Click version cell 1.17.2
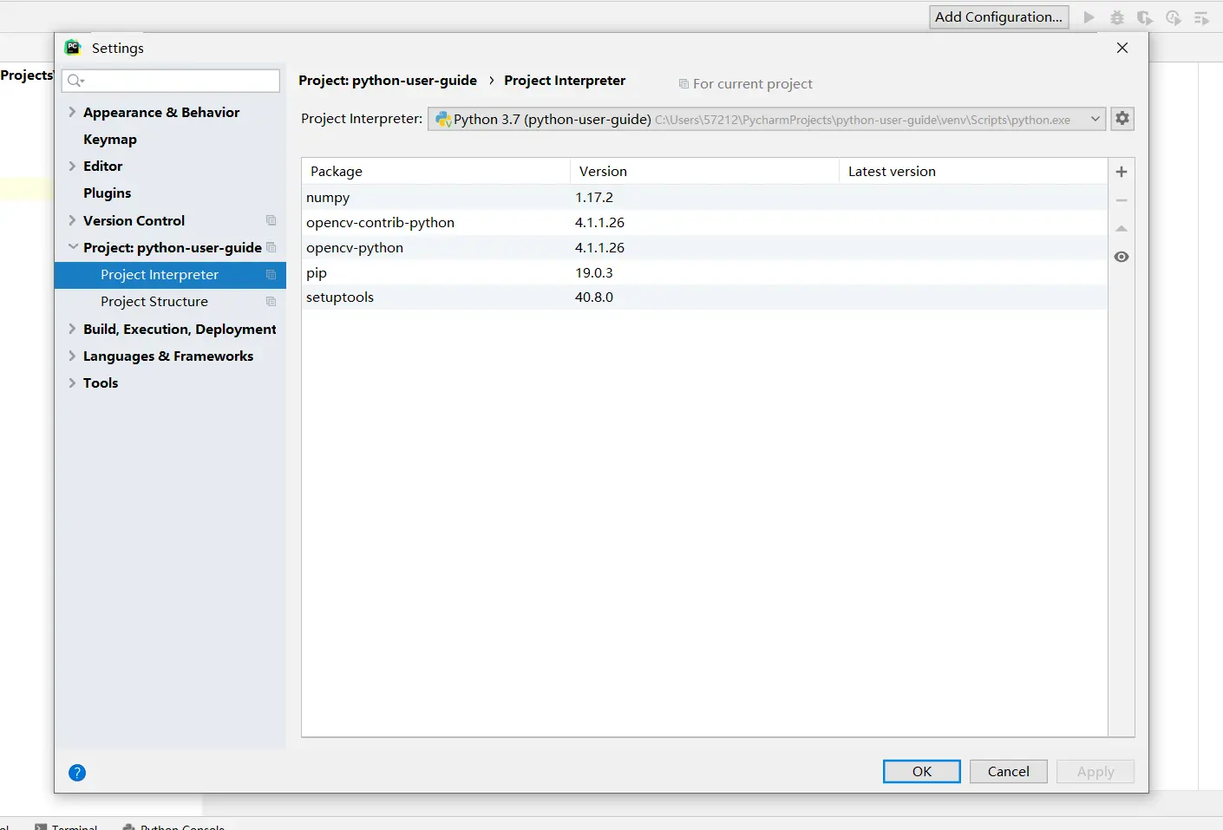Screen dimensions: 1223x830 pyautogui.click(x=594, y=198)
